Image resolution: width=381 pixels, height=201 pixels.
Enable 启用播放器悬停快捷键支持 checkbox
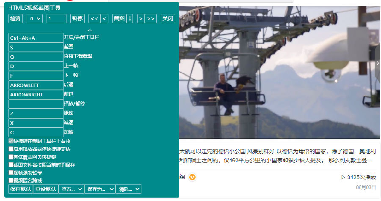point(11,149)
